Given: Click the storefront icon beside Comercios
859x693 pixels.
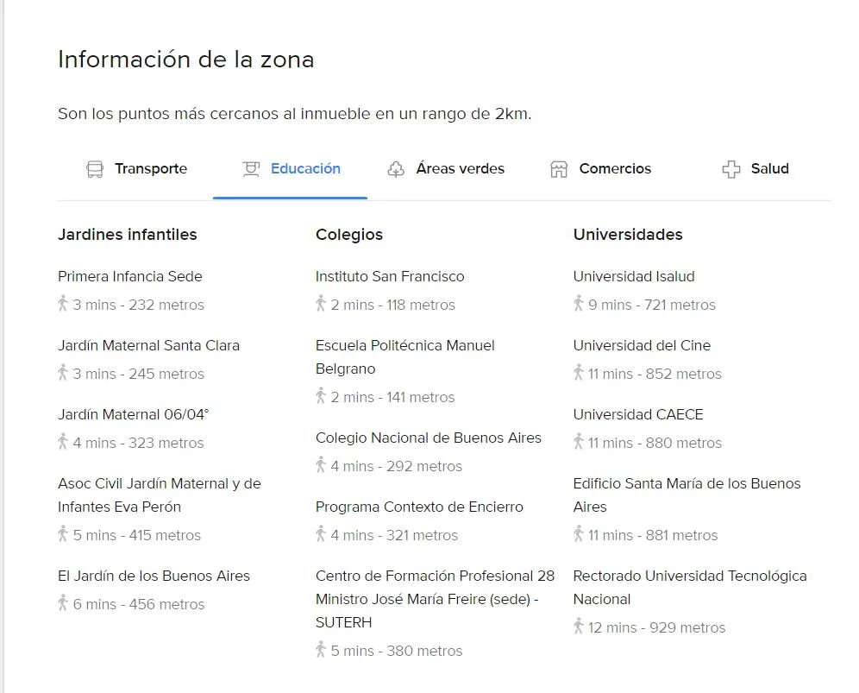Looking at the screenshot, I should click(x=559, y=169).
